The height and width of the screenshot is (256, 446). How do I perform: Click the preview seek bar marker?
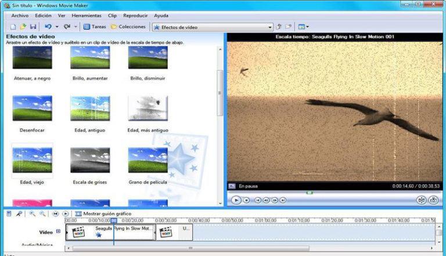click(310, 193)
